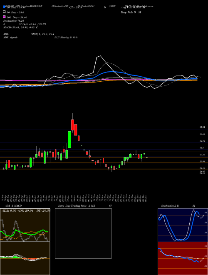Click the 'Stochastics: 76.28' value
The image size is (208, 275).
(14, 21)
